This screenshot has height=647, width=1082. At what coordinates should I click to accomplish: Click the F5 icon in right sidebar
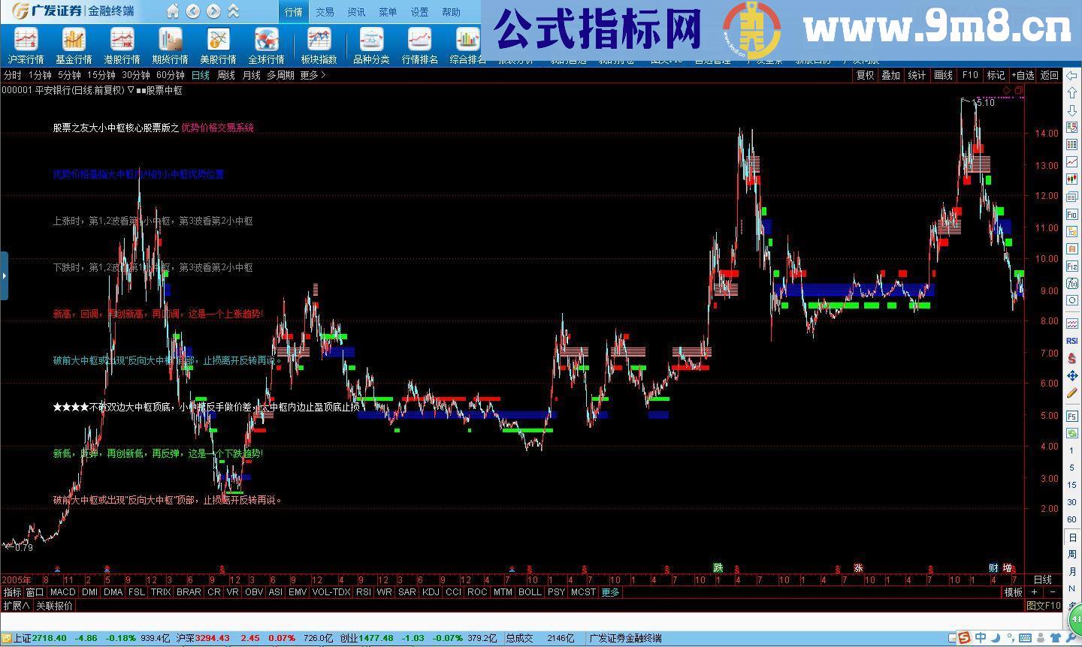click(1072, 416)
